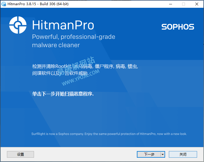Minimize the HitmanPro window
Image resolution: width=204 pixels, height=162 pixels.
(171, 4)
